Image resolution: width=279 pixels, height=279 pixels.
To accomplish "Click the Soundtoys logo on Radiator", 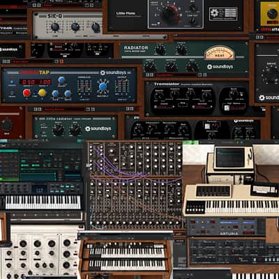I will tap(220, 67).
